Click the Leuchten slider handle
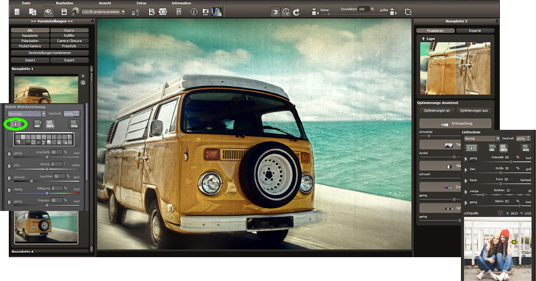Image resolution: width=536 pixels, height=281 pixels. click(x=31, y=182)
